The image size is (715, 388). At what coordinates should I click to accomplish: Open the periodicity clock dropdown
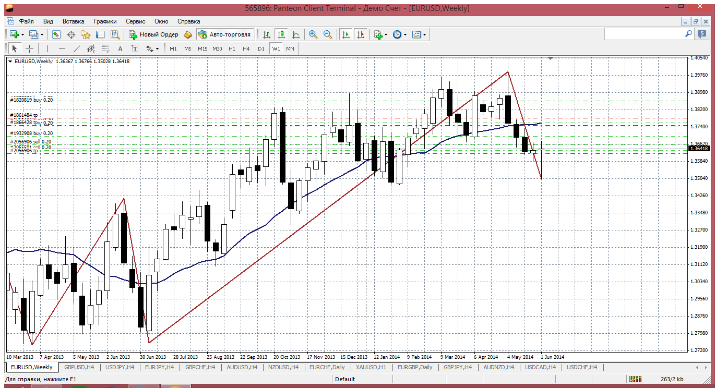click(x=400, y=34)
